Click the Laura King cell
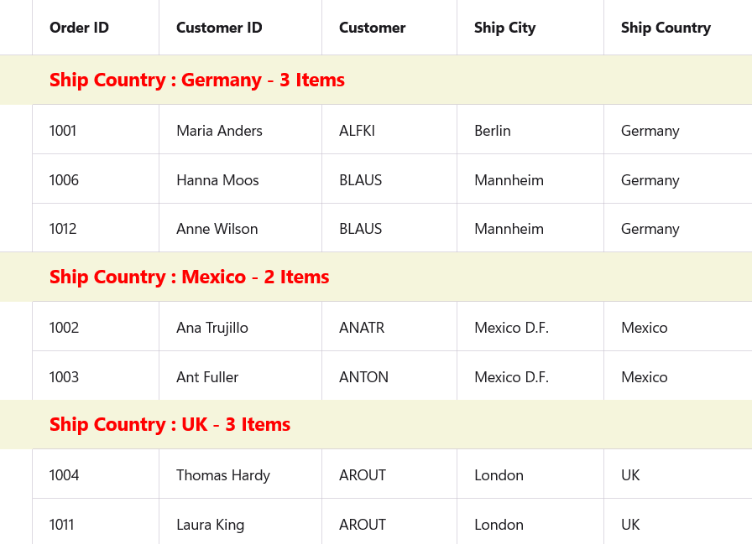Image resolution: width=752 pixels, height=544 pixels. coord(210,525)
